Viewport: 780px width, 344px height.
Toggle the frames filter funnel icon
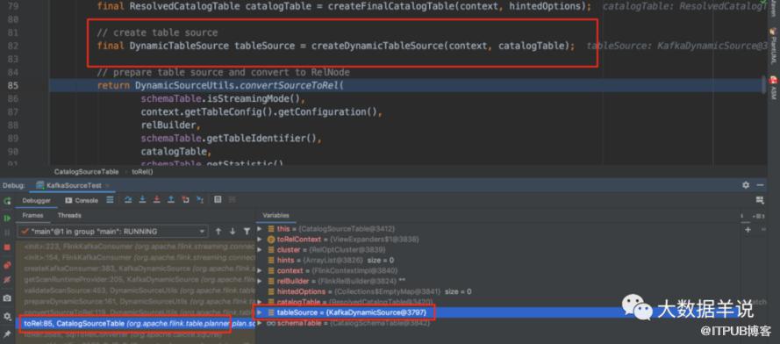[247, 232]
